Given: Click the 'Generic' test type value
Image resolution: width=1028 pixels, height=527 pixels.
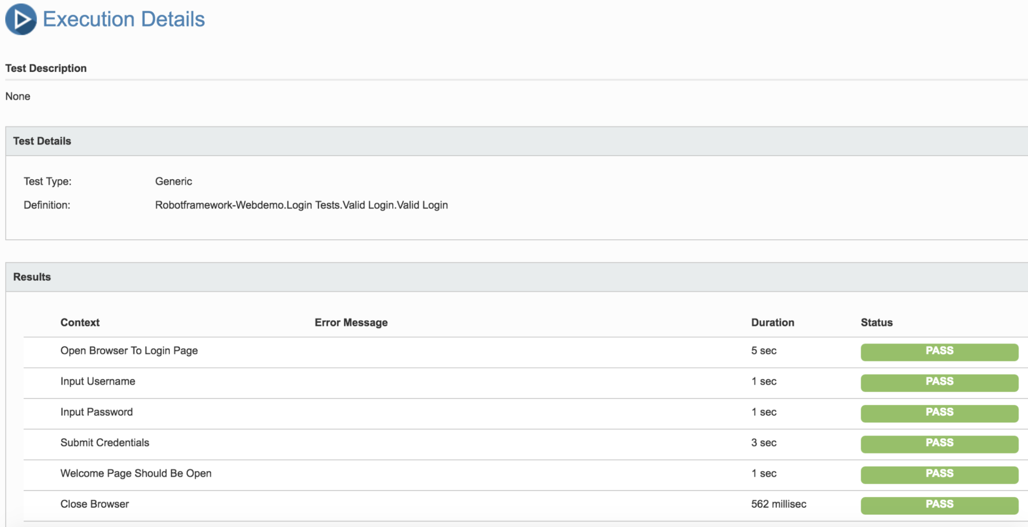Looking at the screenshot, I should [173, 181].
